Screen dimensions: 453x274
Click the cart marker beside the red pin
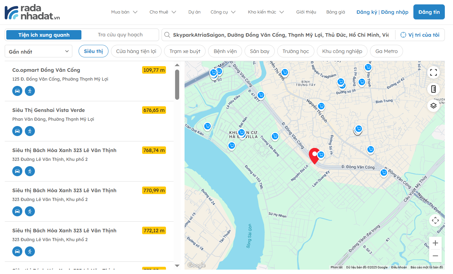[x=321, y=155]
